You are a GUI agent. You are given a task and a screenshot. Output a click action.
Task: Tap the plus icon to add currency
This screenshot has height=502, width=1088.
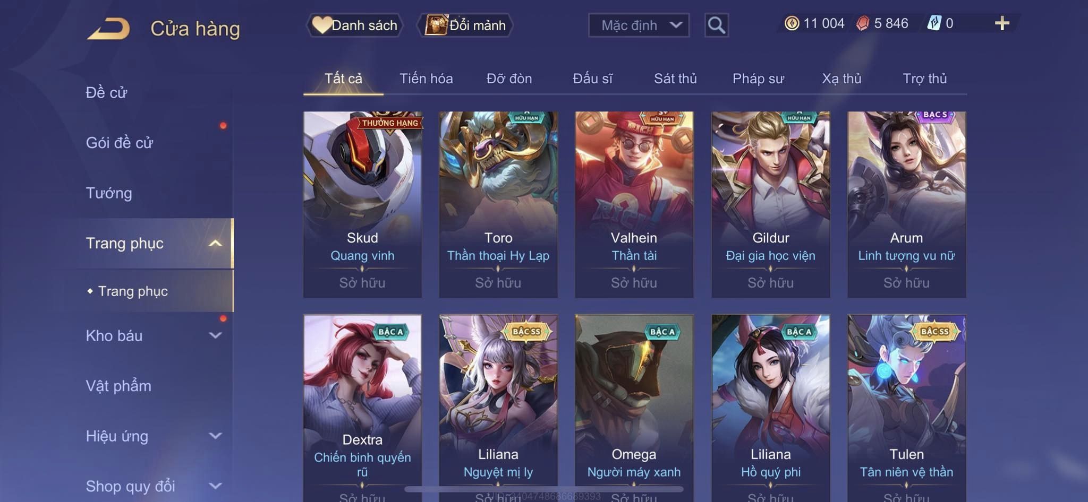(x=1002, y=23)
